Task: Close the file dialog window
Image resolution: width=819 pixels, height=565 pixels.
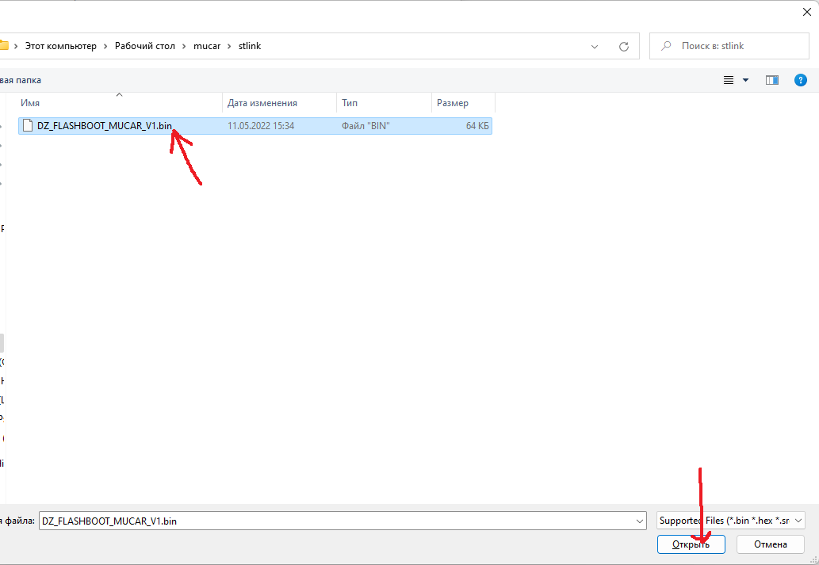Action: [806, 12]
